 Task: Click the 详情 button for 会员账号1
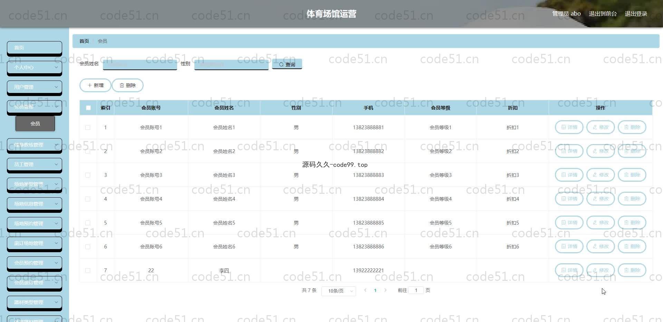click(x=569, y=127)
